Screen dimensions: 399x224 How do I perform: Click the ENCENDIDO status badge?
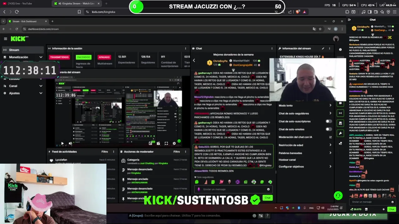(x=84, y=57)
